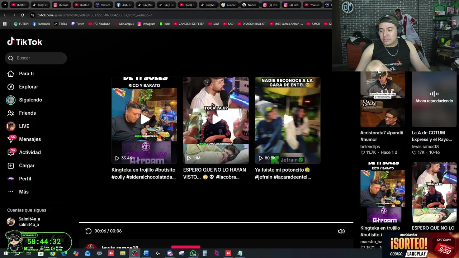Click the tiktok.com address bar
459x258 pixels.
[x=179, y=15]
